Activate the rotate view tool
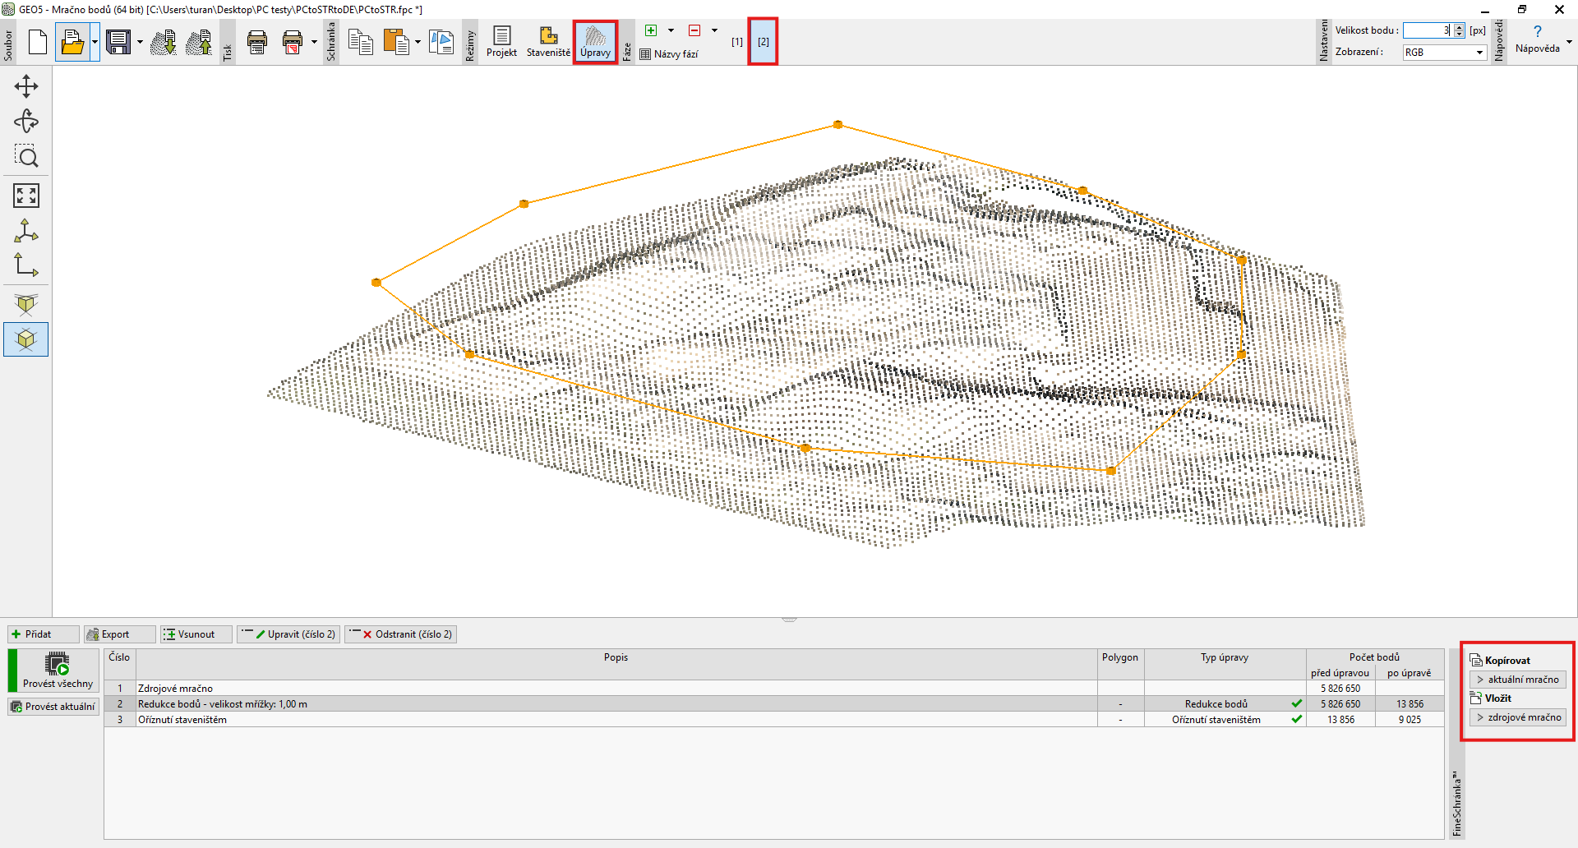This screenshot has width=1578, height=848. 26,122
